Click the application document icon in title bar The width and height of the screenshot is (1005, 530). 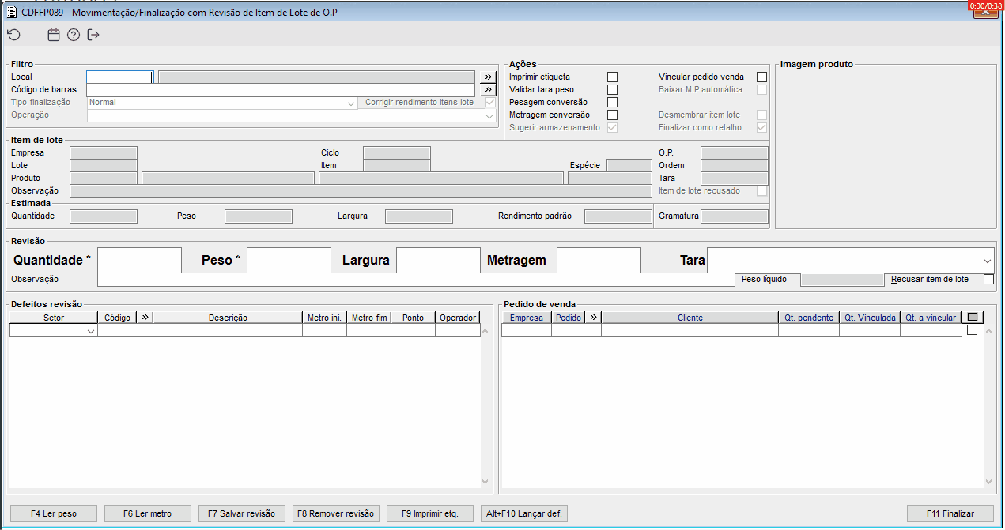coord(12,13)
